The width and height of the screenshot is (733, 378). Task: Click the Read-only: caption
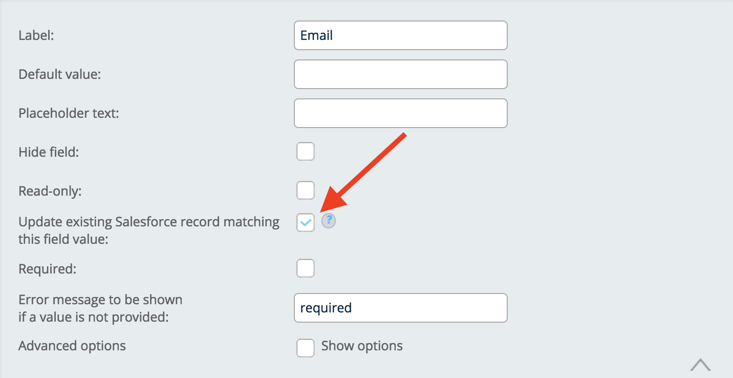point(50,191)
